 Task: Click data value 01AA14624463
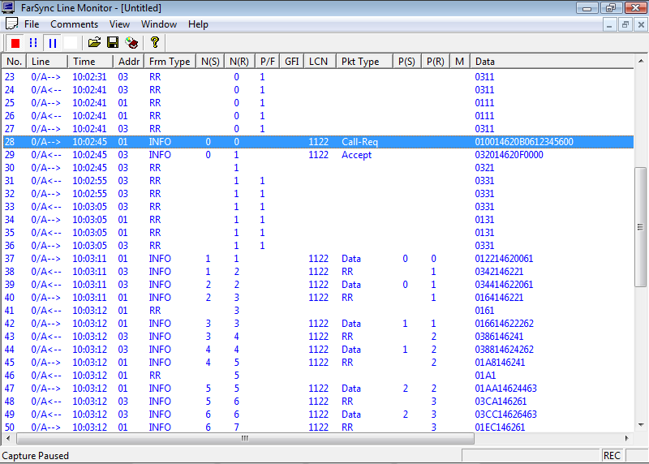505,389
